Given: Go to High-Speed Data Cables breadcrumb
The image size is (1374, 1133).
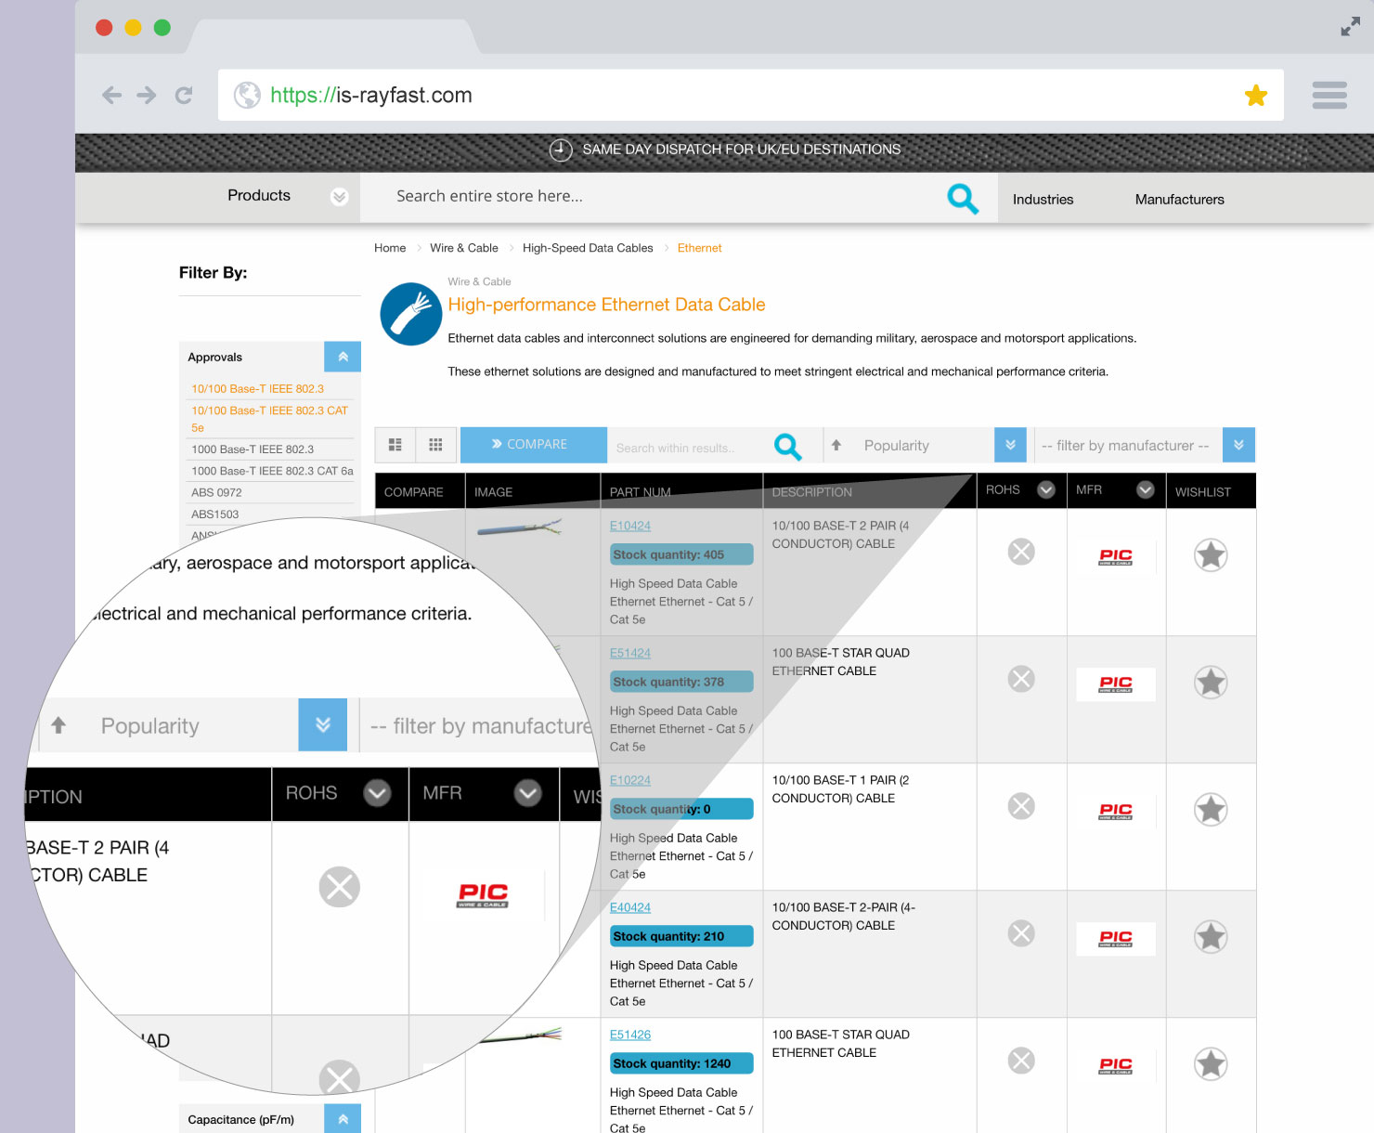Looking at the screenshot, I should coord(588,248).
